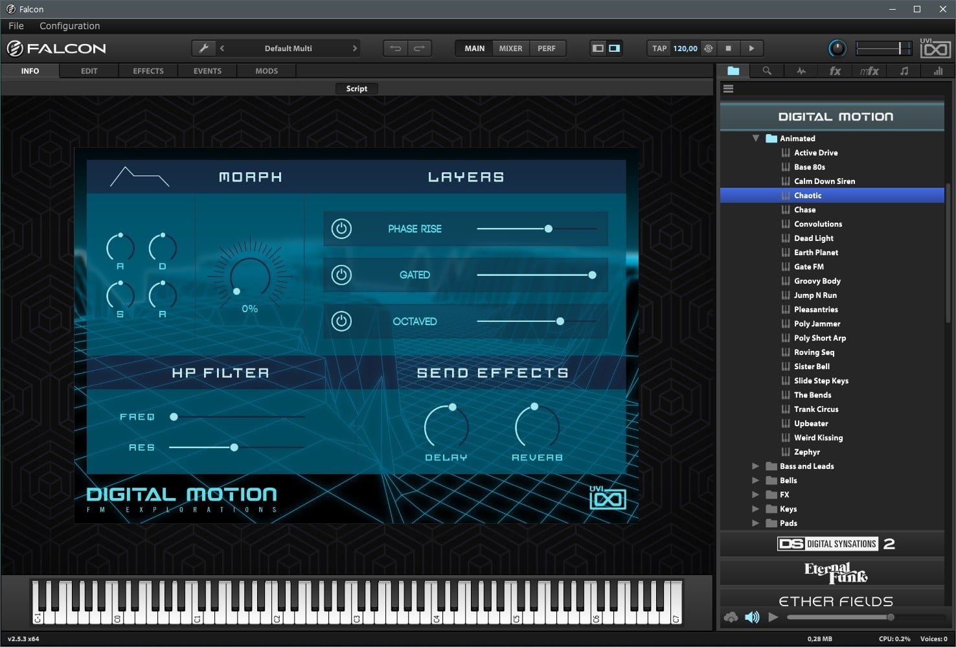Collapse the Animated folder in the preset tree

coord(755,138)
